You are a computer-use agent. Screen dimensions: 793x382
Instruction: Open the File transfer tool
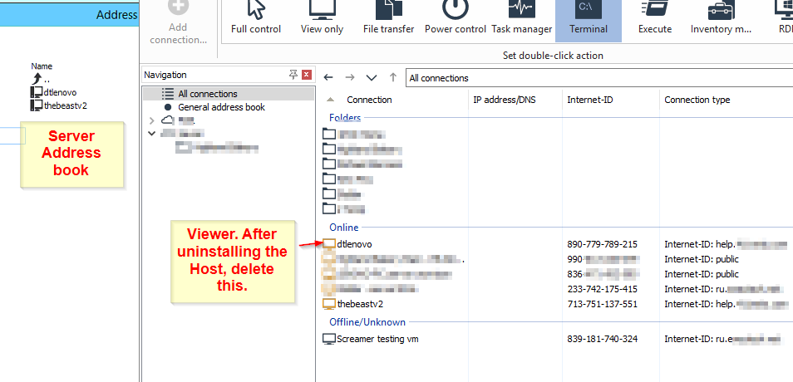click(x=388, y=18)
